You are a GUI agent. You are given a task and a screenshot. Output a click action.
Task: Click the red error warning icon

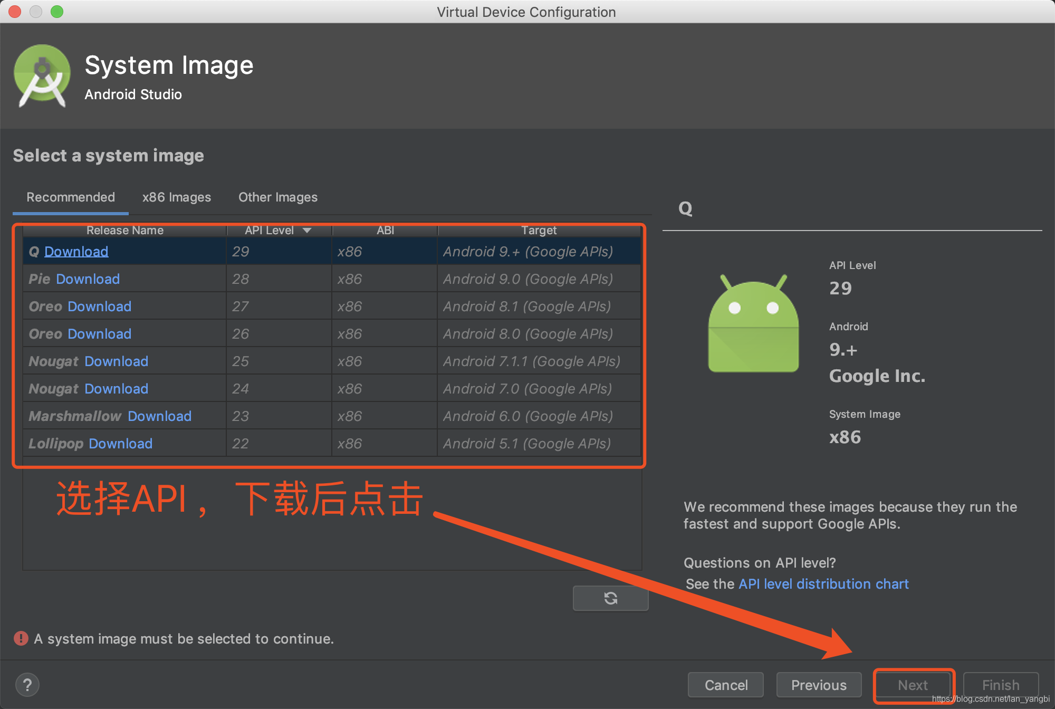(21, 638)
